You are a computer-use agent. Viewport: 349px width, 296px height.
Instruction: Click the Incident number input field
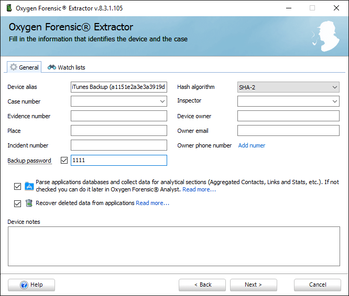(119, 145)
